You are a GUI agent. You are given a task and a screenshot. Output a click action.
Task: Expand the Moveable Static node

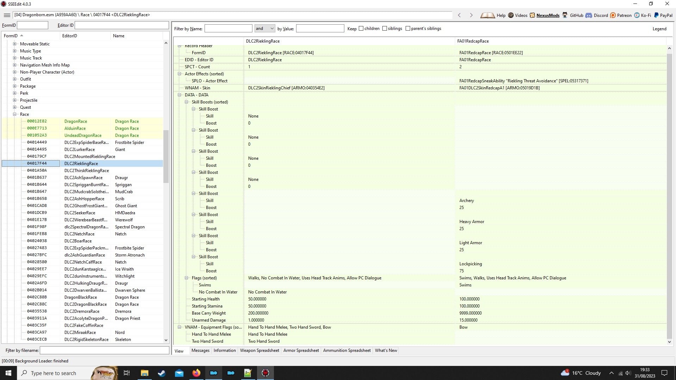point(14,44)
